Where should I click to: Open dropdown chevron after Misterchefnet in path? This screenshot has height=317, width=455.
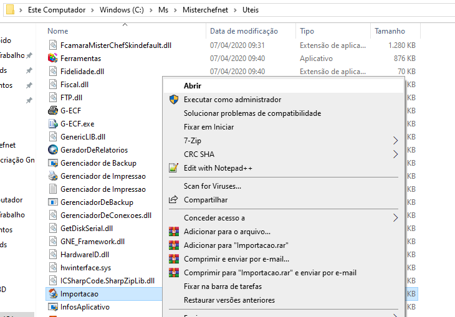tap(236, 10)
